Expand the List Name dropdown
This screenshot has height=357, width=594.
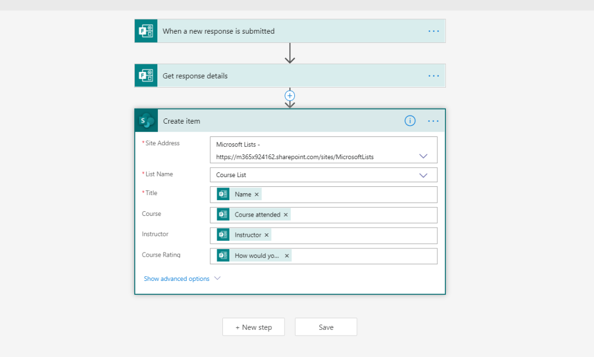[423, 175]
